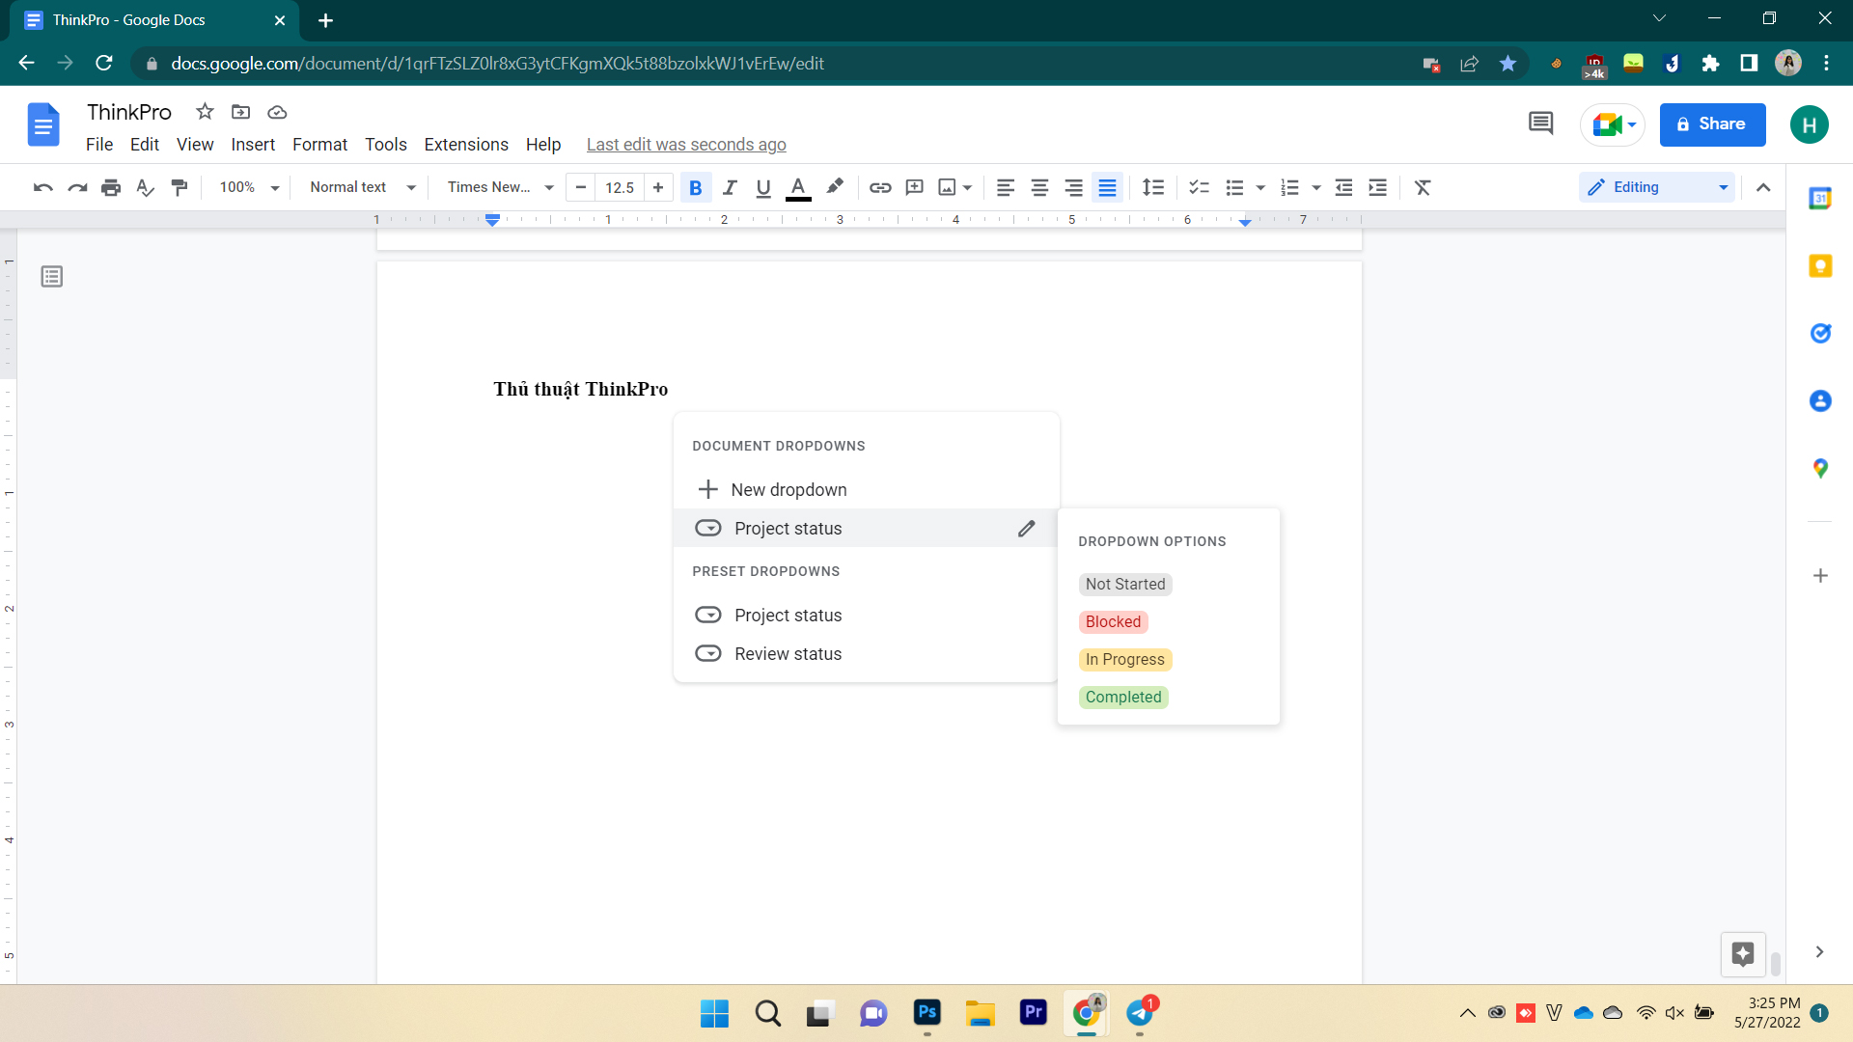Click the Insert image icon

pyautogui.click(x=947, y=187)
